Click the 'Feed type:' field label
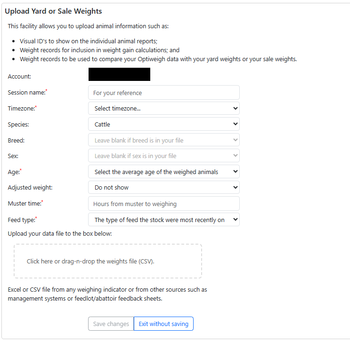Screen dimensions: 350x342 click(x=22, y=220)
